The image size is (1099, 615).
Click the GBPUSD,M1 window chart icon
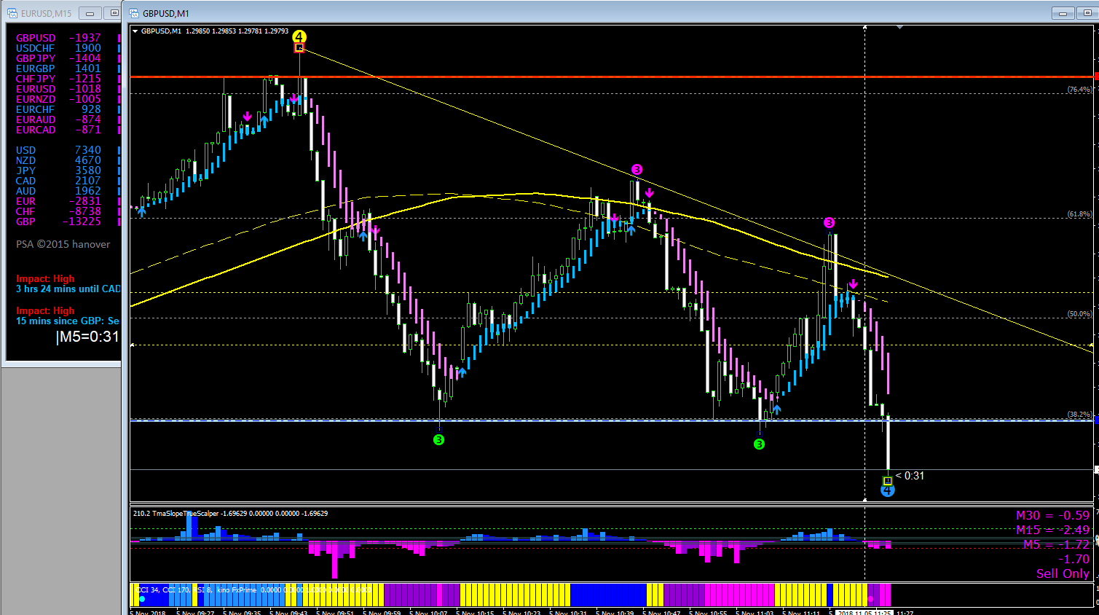(135, 13)
